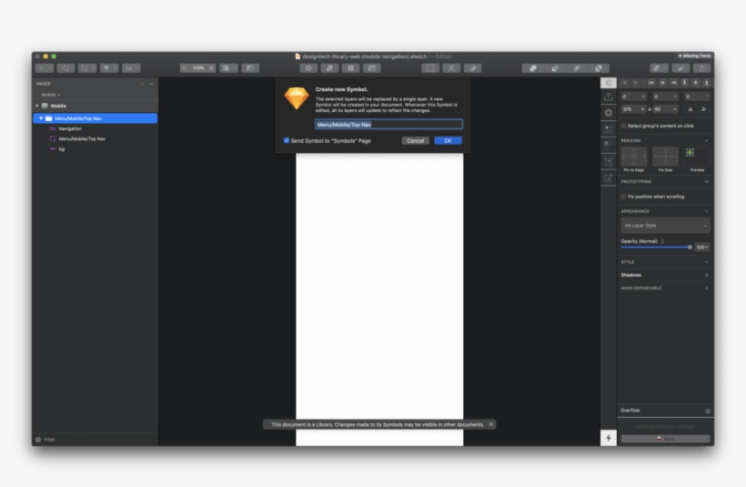Confirm symbol creation with OK

point(448,140)
